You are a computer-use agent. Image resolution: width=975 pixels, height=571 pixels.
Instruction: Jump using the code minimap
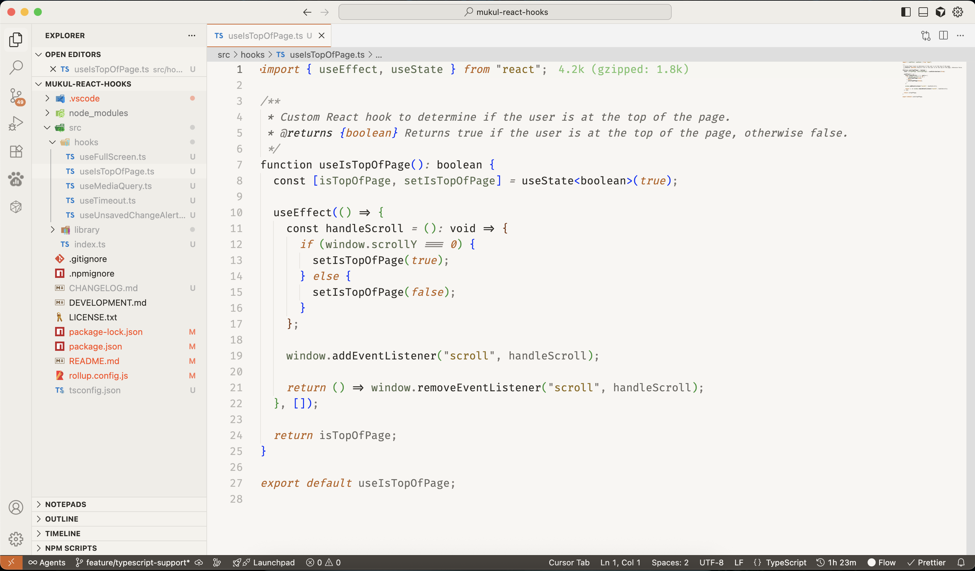tap(933, 79)
